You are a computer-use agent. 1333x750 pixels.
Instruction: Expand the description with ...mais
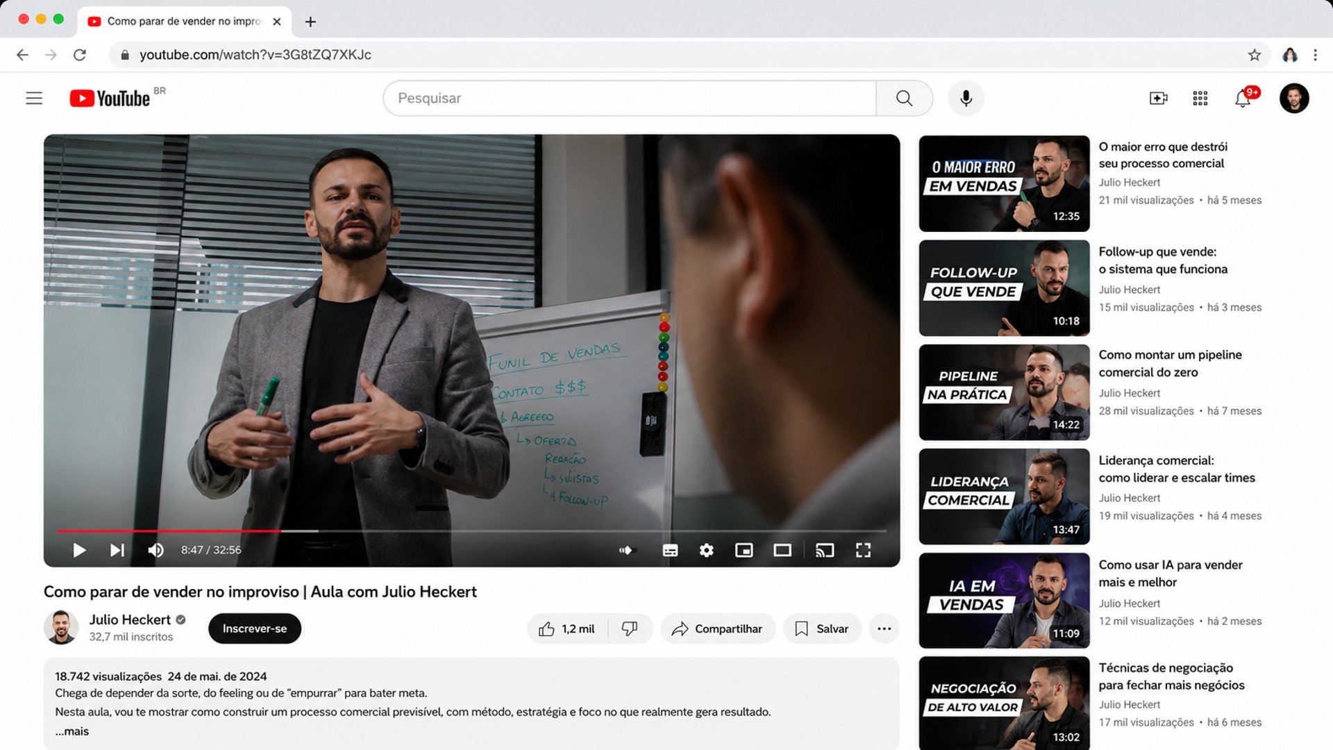(x=72, y=731)
